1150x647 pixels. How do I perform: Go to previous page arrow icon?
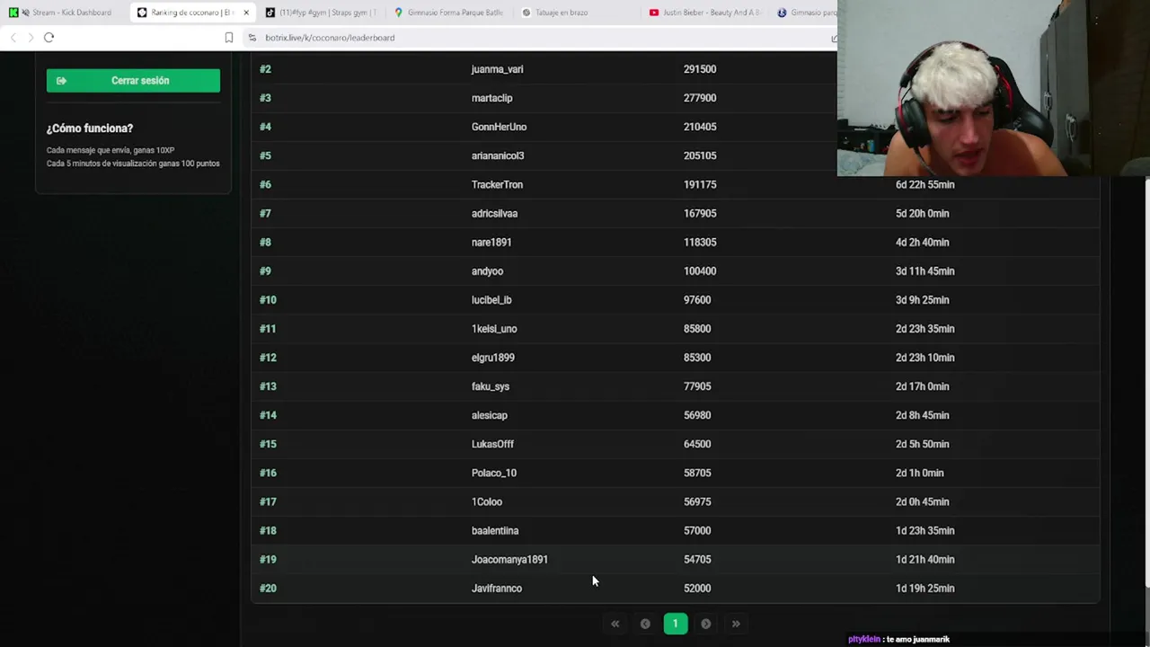(645, 624)
